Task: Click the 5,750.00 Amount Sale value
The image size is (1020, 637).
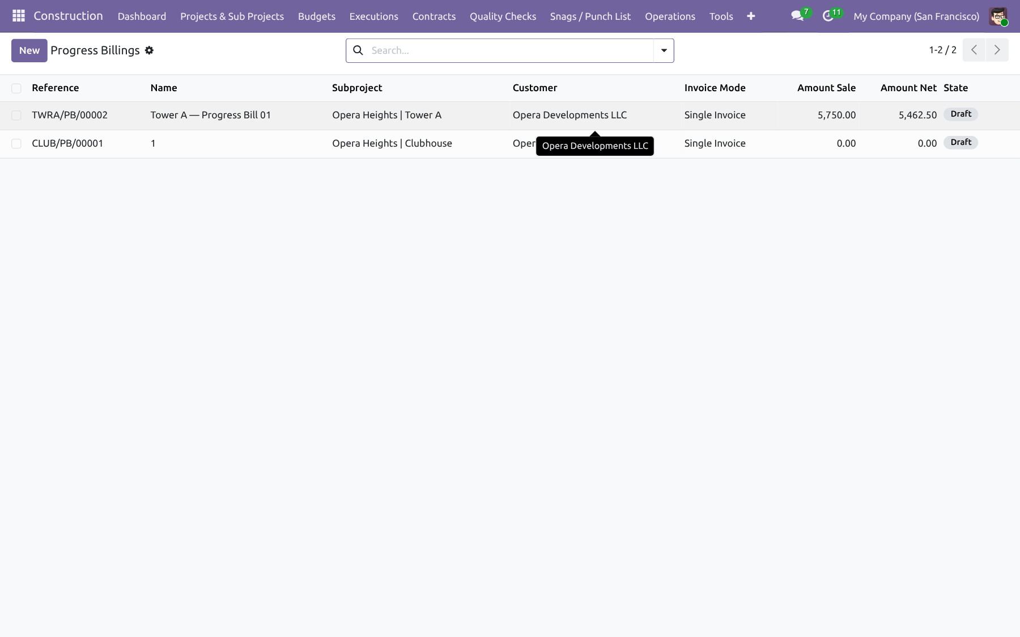Action: 836,115
